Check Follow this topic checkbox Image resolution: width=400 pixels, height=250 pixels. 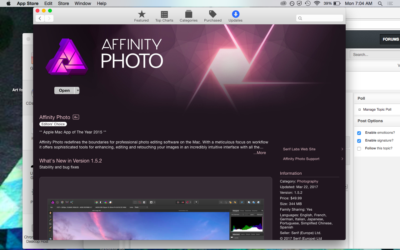pyautogui.click(x=359, y=149)
